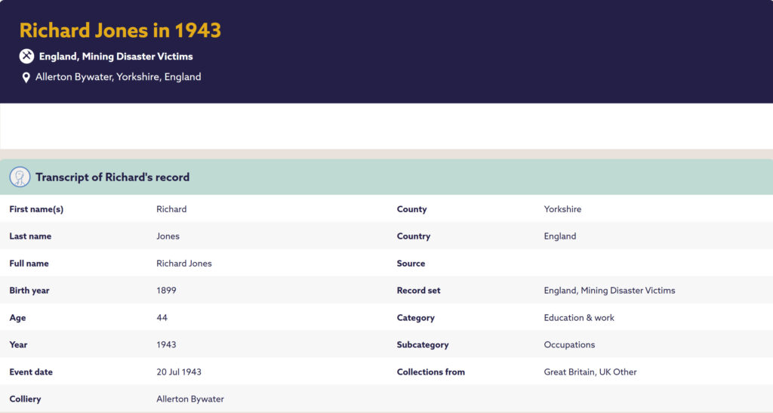Click the transcript portrait icon
The image size is (773, 413).
click(20, 177)
